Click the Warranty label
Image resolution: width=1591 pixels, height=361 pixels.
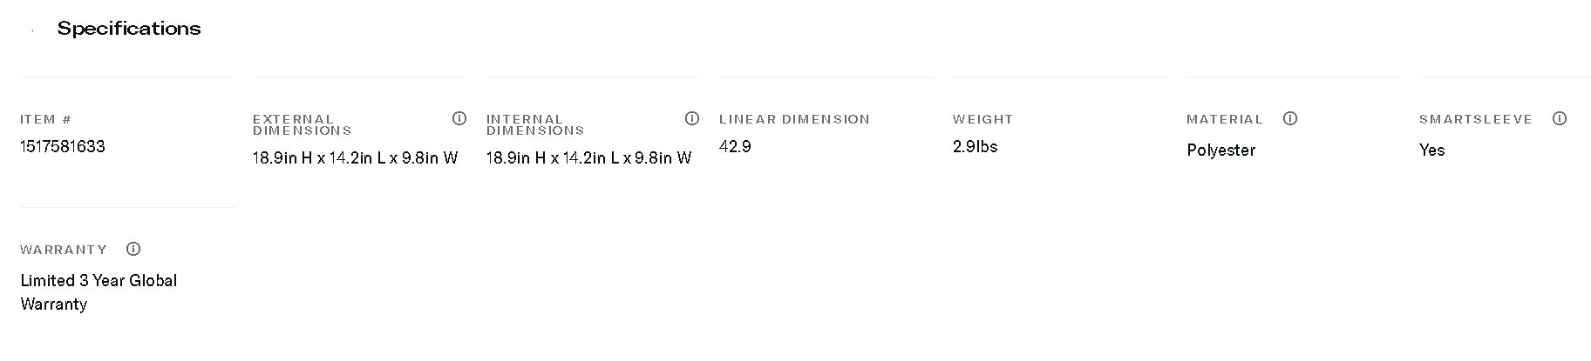[64, 250]
